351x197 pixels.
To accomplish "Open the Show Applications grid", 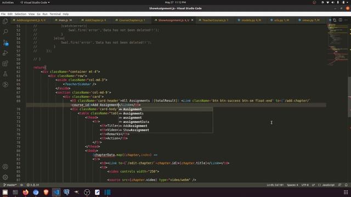I will pyautogui.click(x=346, y=192).
